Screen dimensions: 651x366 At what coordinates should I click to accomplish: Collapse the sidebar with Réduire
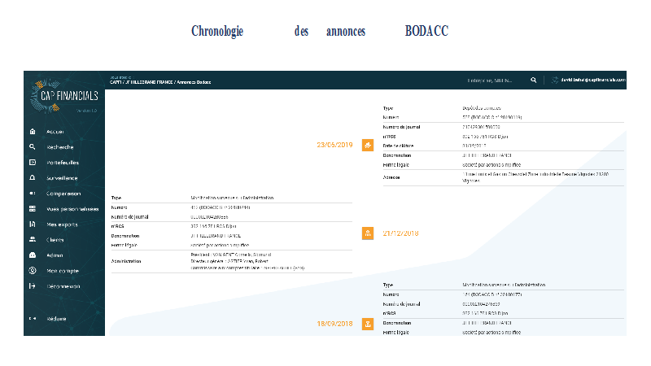[56, 318]
